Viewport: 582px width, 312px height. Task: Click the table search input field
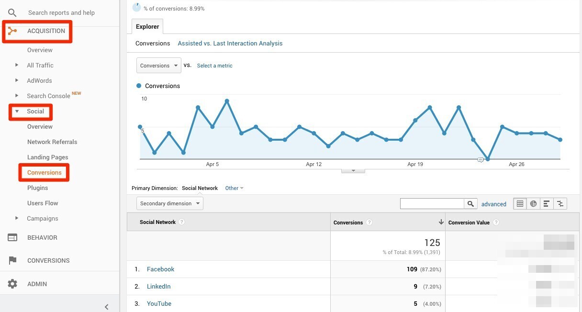[x=432, y=204]
